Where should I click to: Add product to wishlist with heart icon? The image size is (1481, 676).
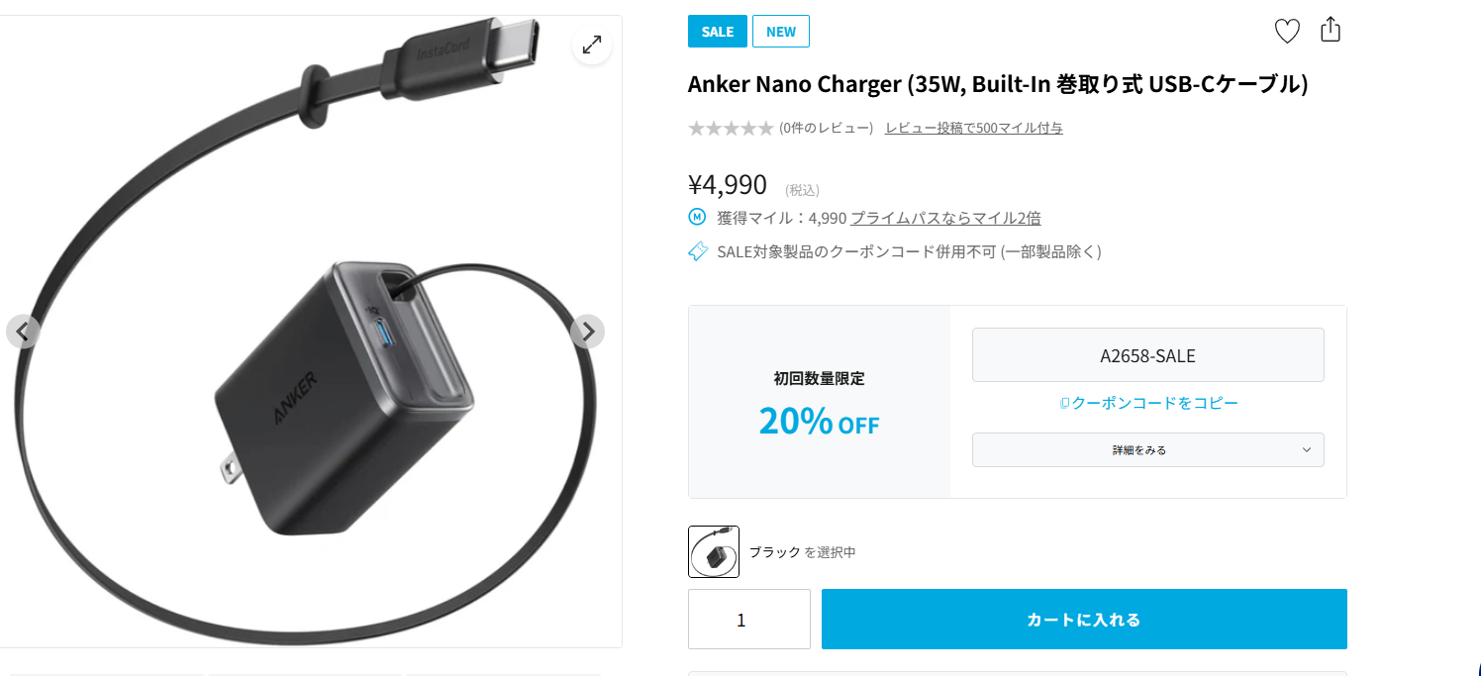pos(1286,32)
